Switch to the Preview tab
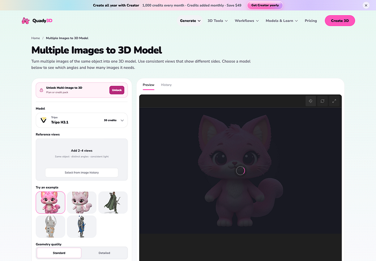376x261 pixels. (148, 85)
